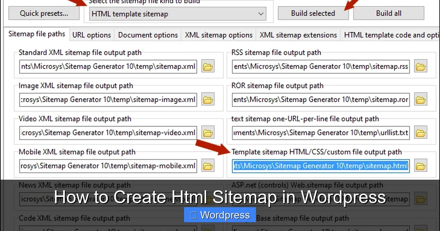Choose output file for Template sitemap HTML
Viewport: 440px width, 231px height.
pos(421,166)
